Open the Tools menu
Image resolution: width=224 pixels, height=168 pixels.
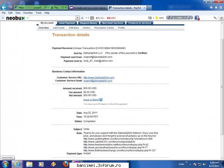click(39, 13)
